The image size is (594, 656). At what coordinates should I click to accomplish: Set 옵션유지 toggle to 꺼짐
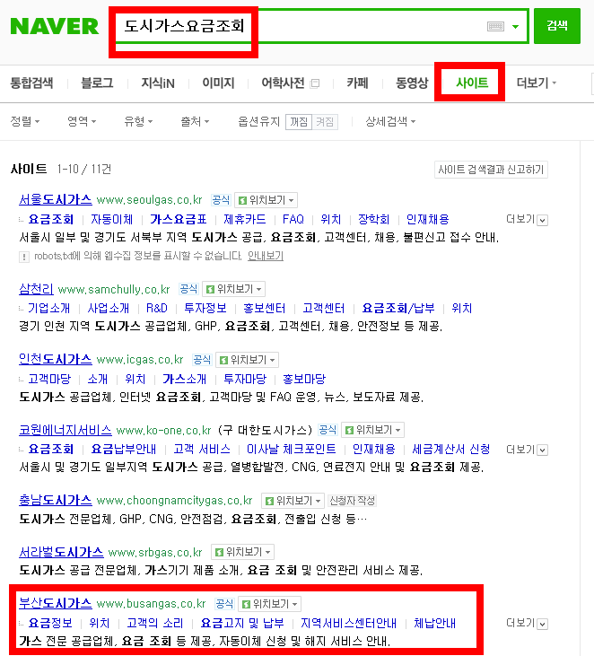299,122
